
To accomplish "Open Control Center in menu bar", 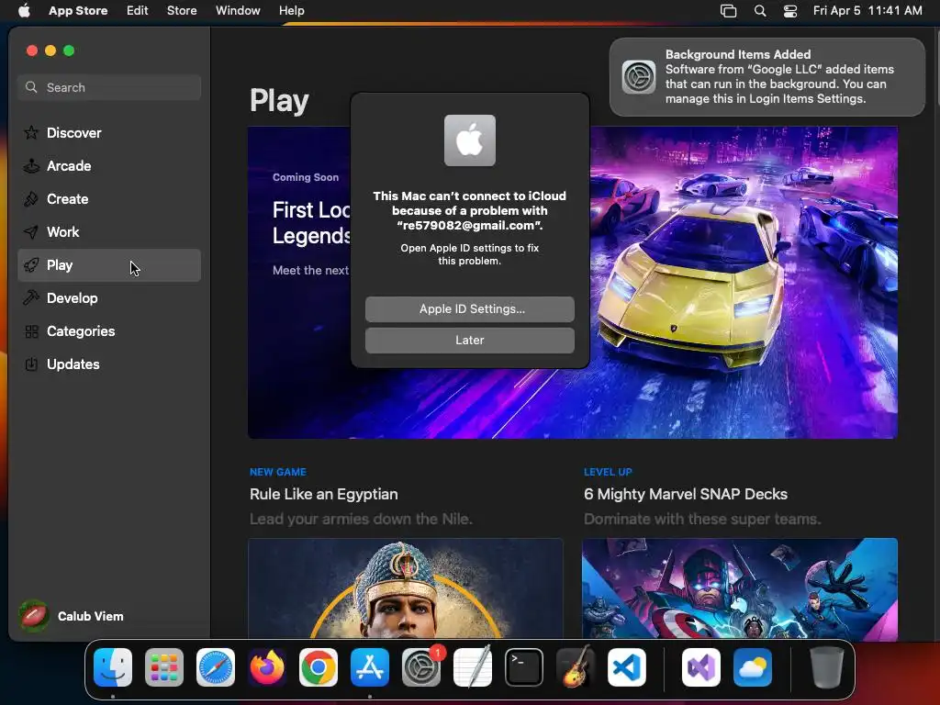I will [790, 11].
